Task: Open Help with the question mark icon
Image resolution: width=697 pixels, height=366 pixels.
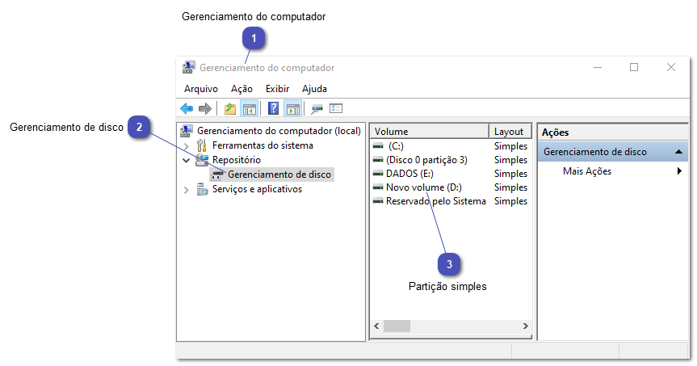Action: click(x=273, y=108)
